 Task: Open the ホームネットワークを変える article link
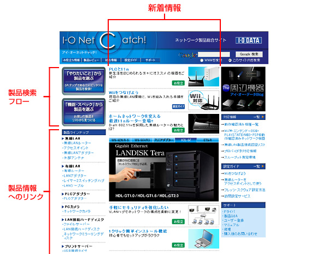tap(134, 118)
